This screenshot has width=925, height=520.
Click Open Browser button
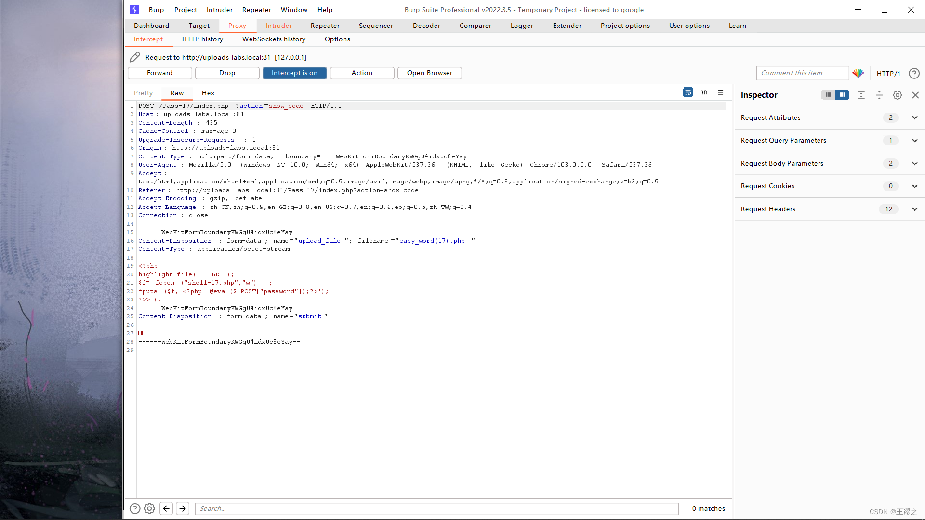pyautogui.click(x=429, y=73)
